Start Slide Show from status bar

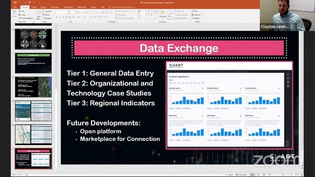270,175
